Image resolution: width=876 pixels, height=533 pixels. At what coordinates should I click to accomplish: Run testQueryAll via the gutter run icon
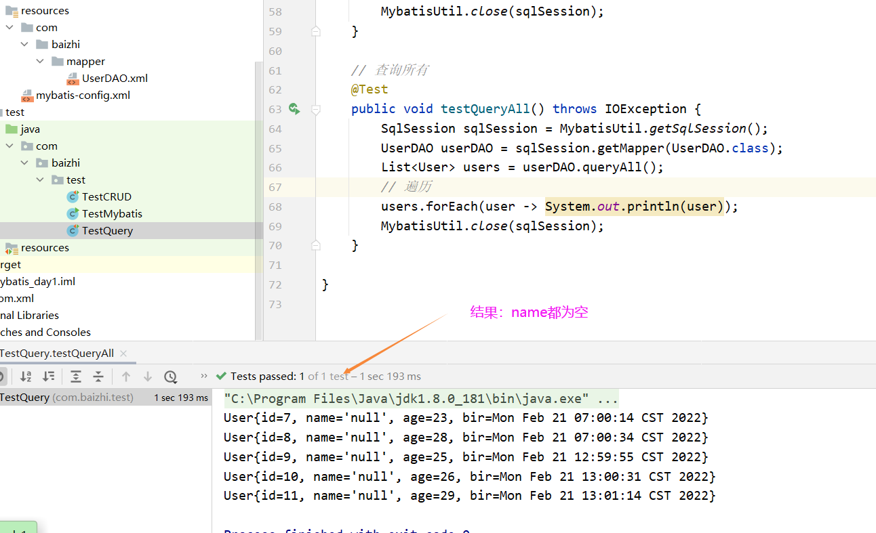click(x=294, y=108)
